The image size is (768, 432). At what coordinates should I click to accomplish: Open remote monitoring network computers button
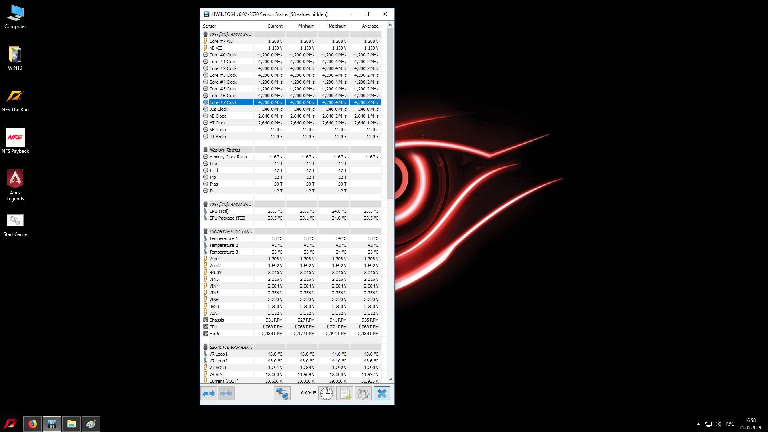point(282,394)
